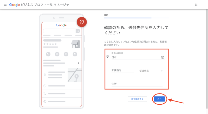Click the 確認 progress step label
The width and height of the screenshot is (208, 114).
[x=106, y=15]
